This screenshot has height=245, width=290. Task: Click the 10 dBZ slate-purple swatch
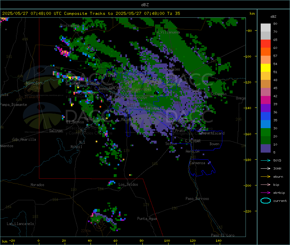pyautogui.click(x=266, y=148)
